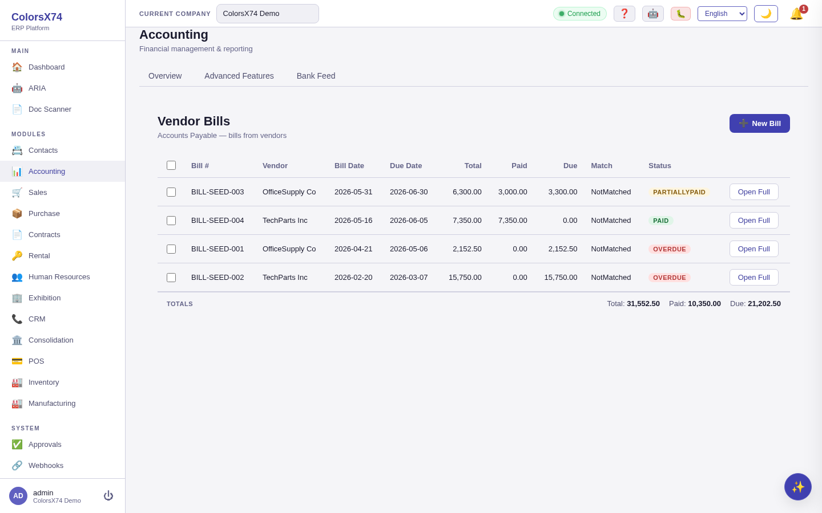The width and height of the screenshot is (822, 513).
Task: Open Full for BILL-SEED-001
Action: (x=754, y=249)
